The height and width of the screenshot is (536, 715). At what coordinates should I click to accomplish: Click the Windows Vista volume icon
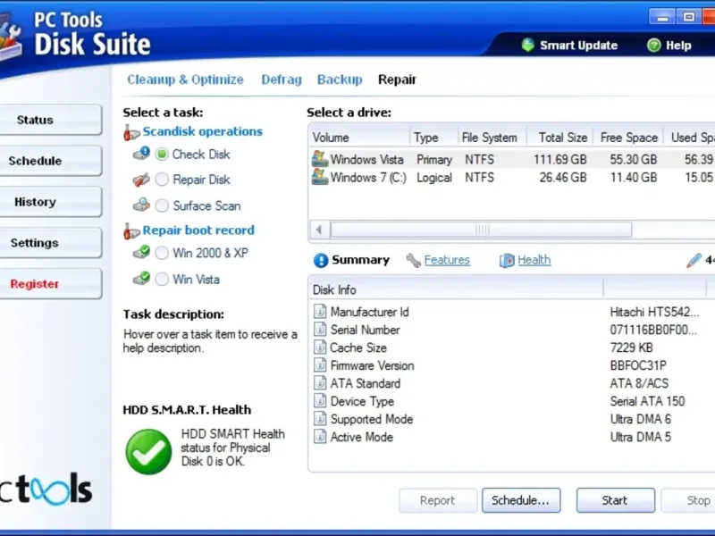click(320, 159)
